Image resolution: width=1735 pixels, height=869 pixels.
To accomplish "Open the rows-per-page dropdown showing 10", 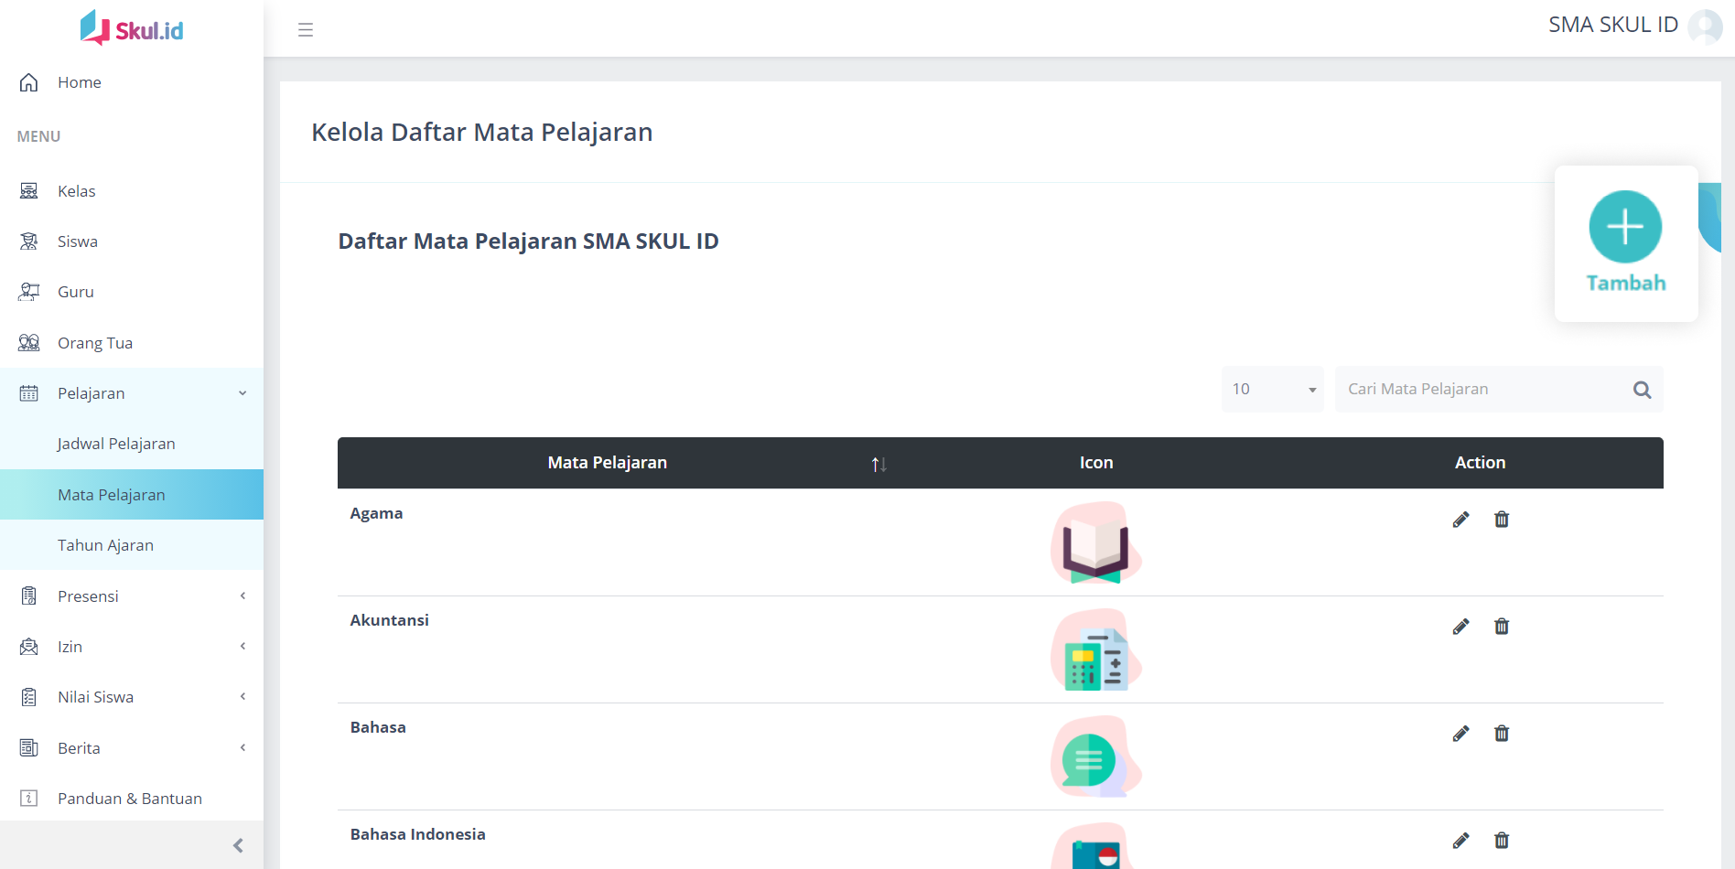I will click(1272, 390).
